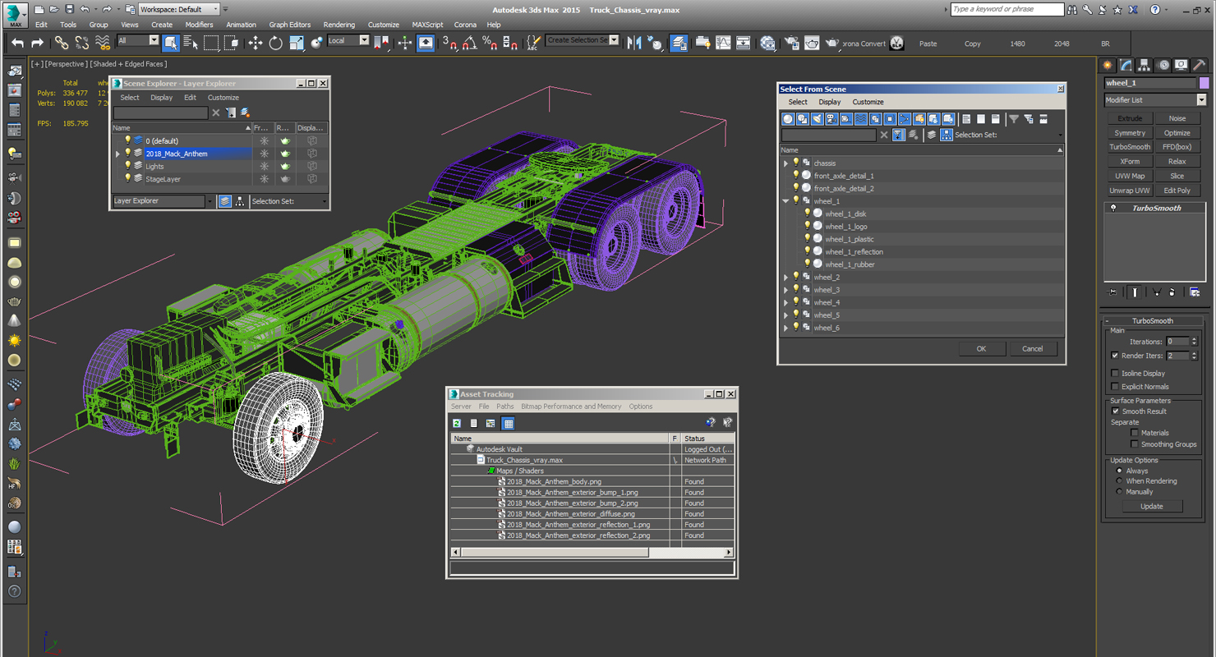Enable Separate by Smoothing Groups checkbox
Image resolution: width=1216 pixels, height=657 pixels.
point(1135,444)
